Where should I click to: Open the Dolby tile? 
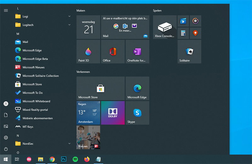tap(113, 112)
